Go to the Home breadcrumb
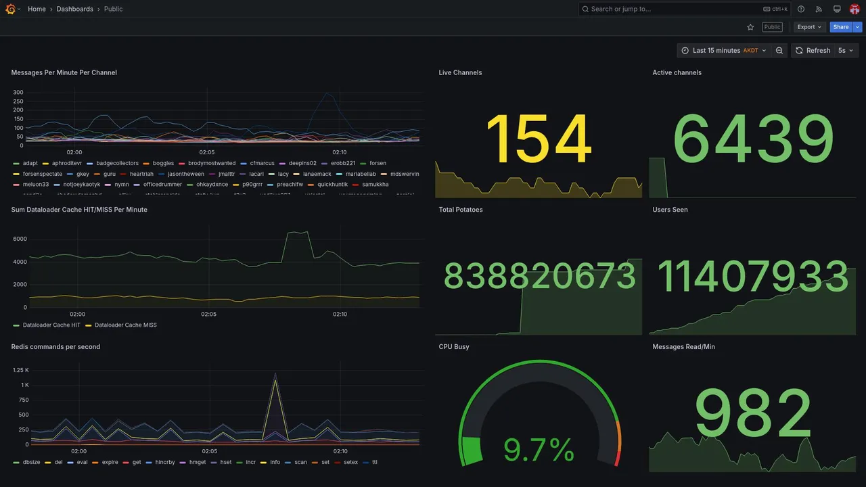 click(37, 9)
